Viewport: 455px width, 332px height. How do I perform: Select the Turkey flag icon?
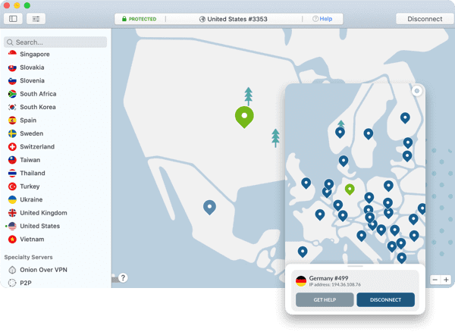pos(12,186)
